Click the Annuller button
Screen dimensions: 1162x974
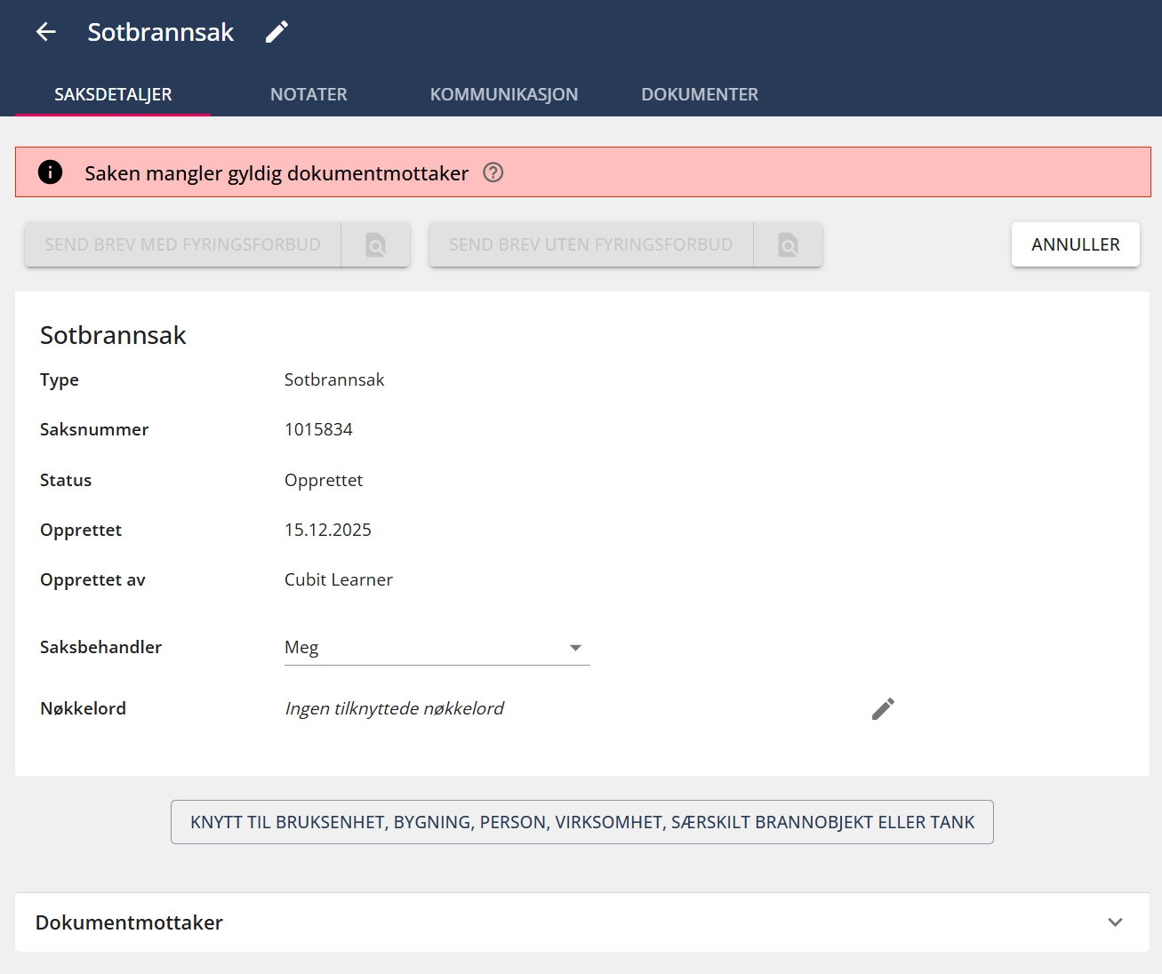(x=1076, y=244)
